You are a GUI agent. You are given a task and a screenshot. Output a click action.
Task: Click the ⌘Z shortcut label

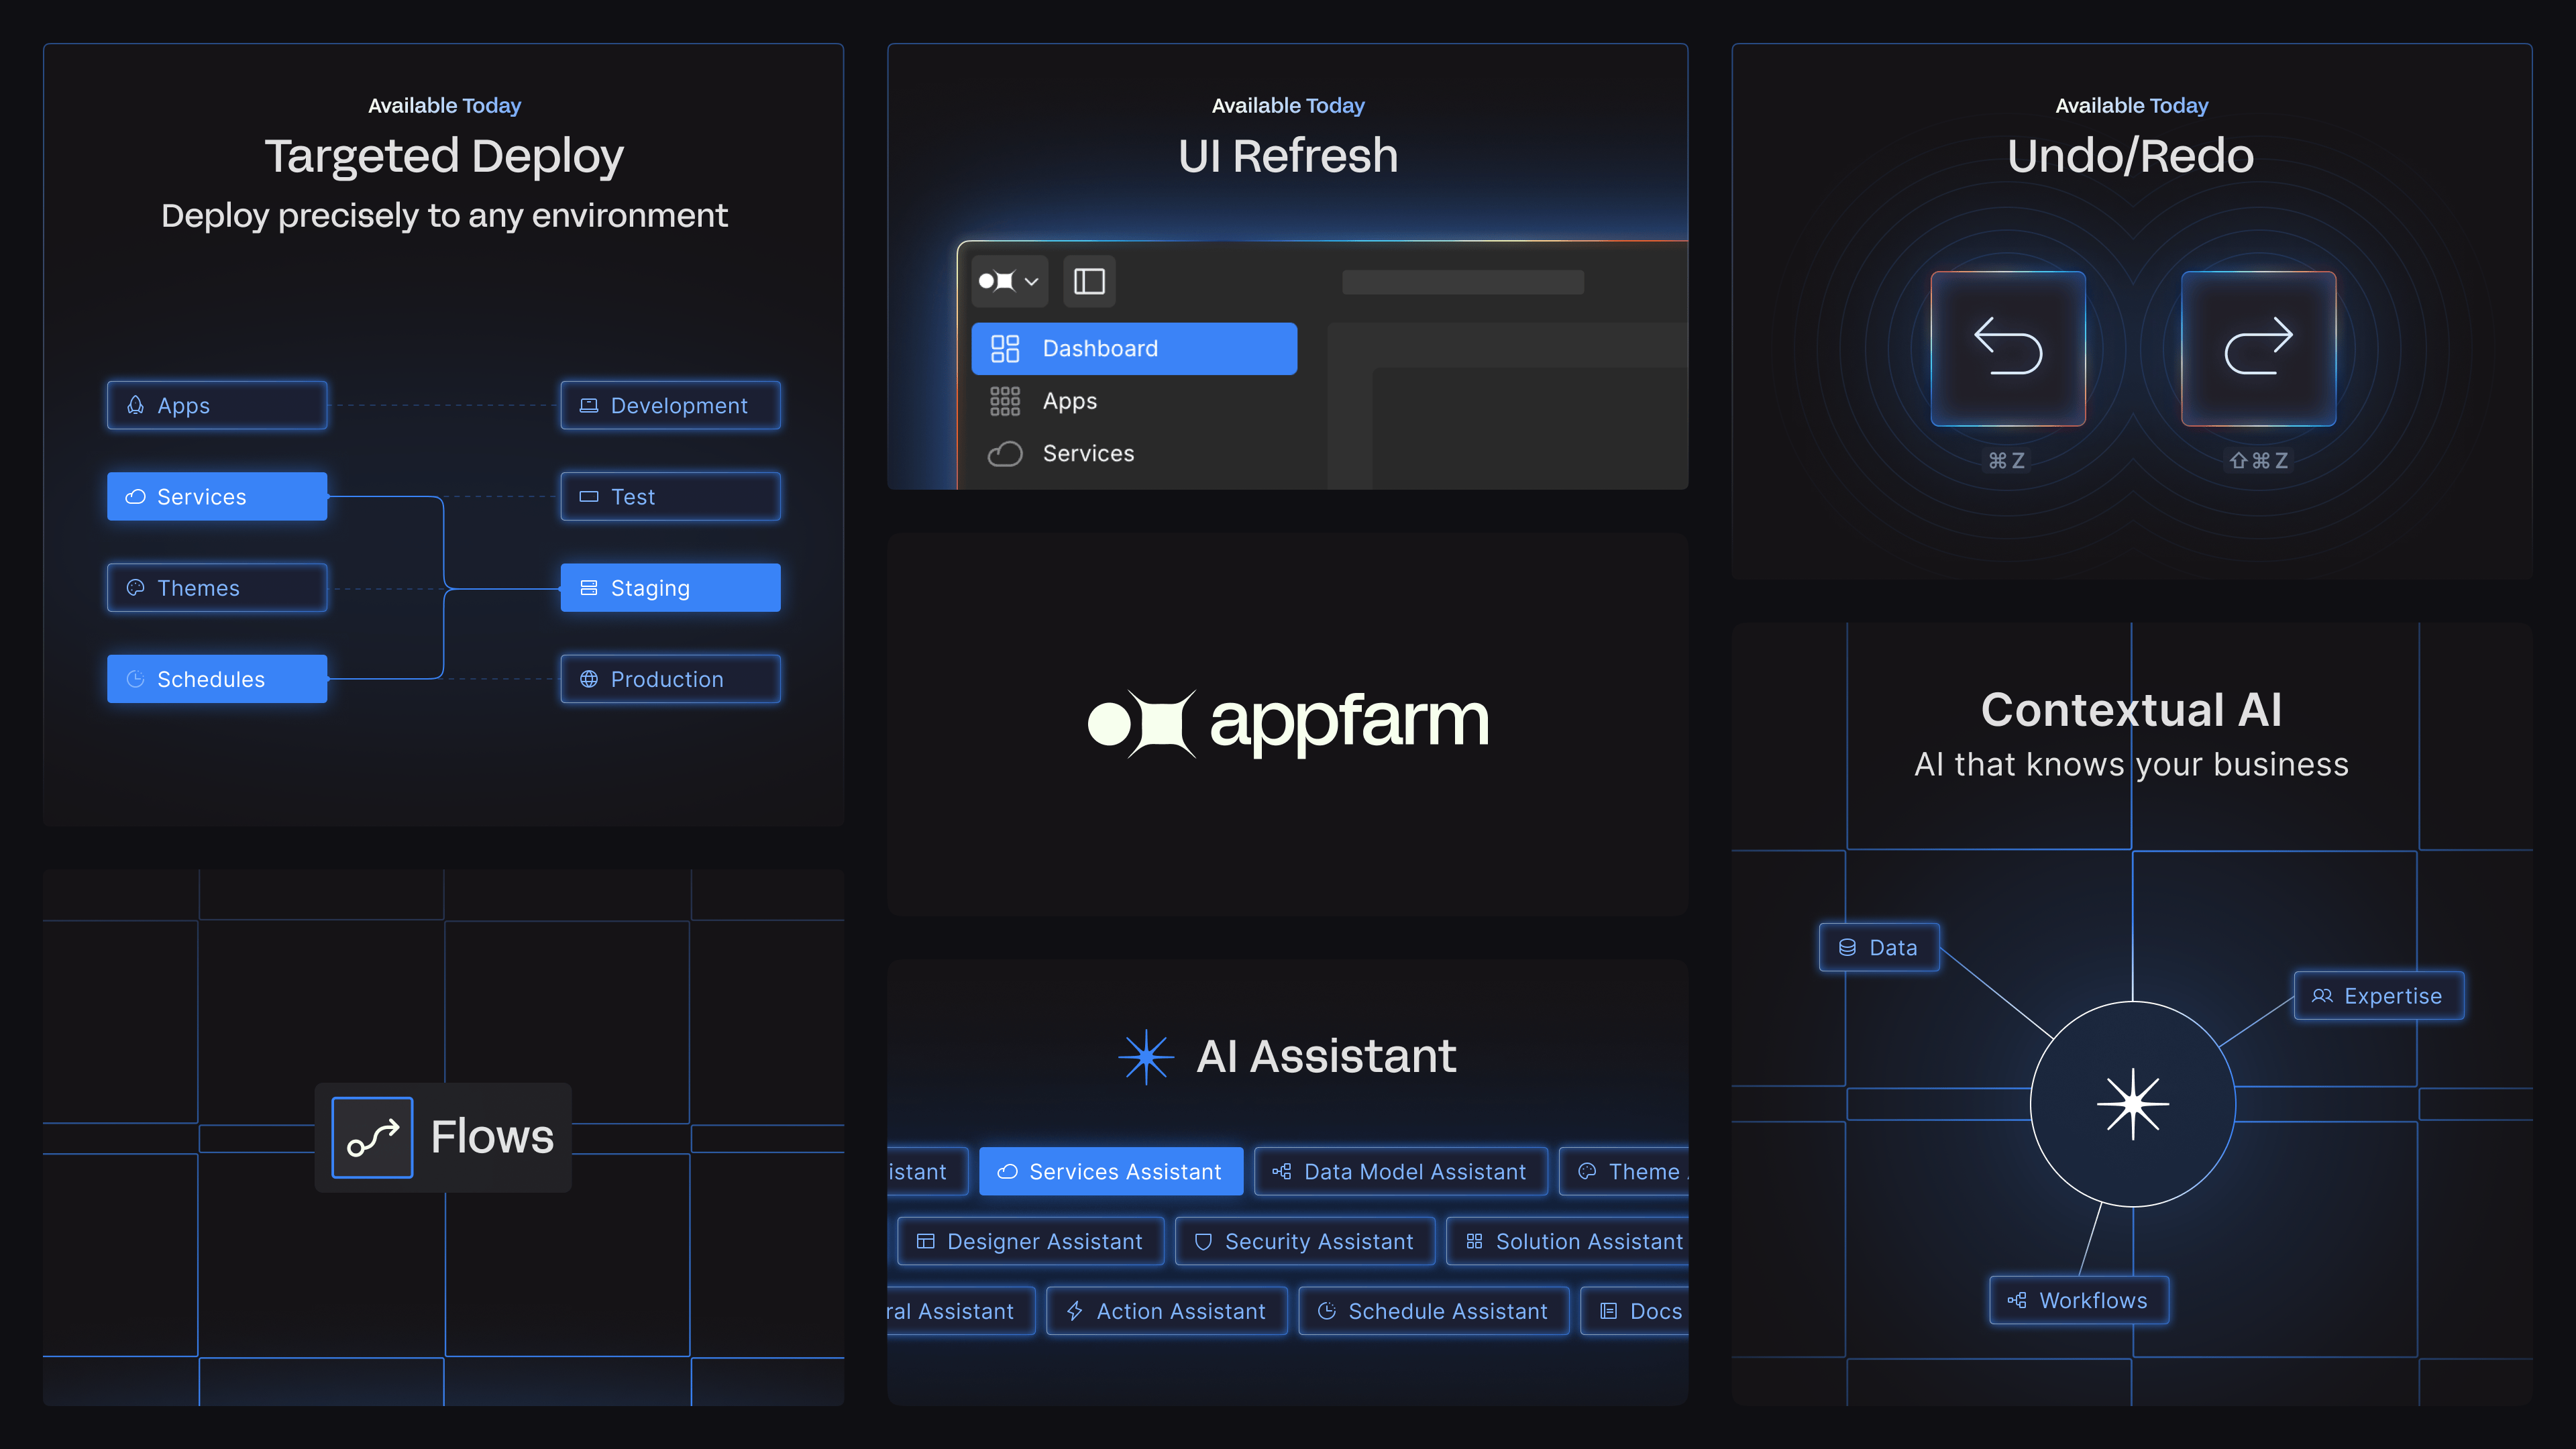point(2006,460)
